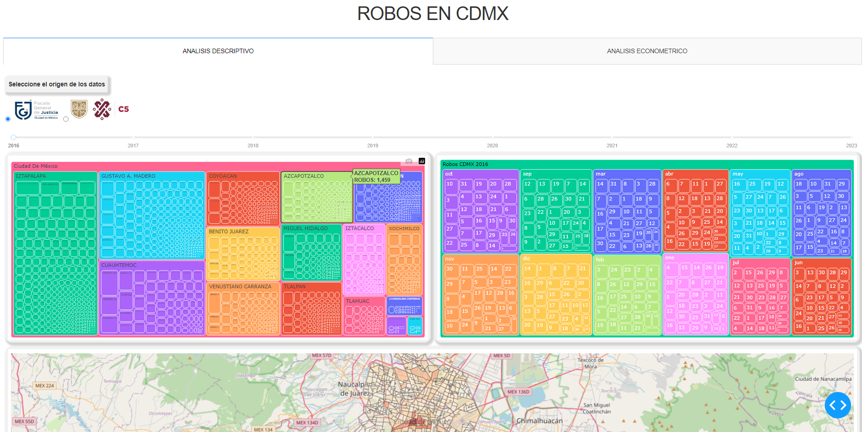The height and width of the screenshot is (432, 862).
Task: Pick 2022 on the year slider
Action: tap(732, 137)
